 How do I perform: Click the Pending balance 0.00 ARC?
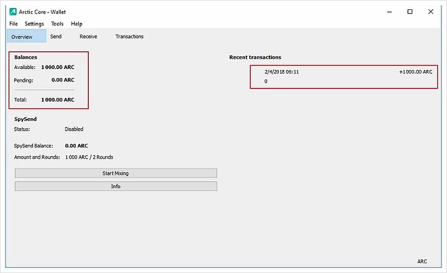point(63,80)
